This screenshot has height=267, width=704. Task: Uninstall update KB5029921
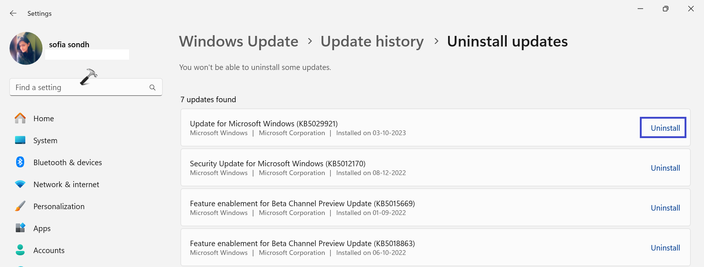(665, 128)
